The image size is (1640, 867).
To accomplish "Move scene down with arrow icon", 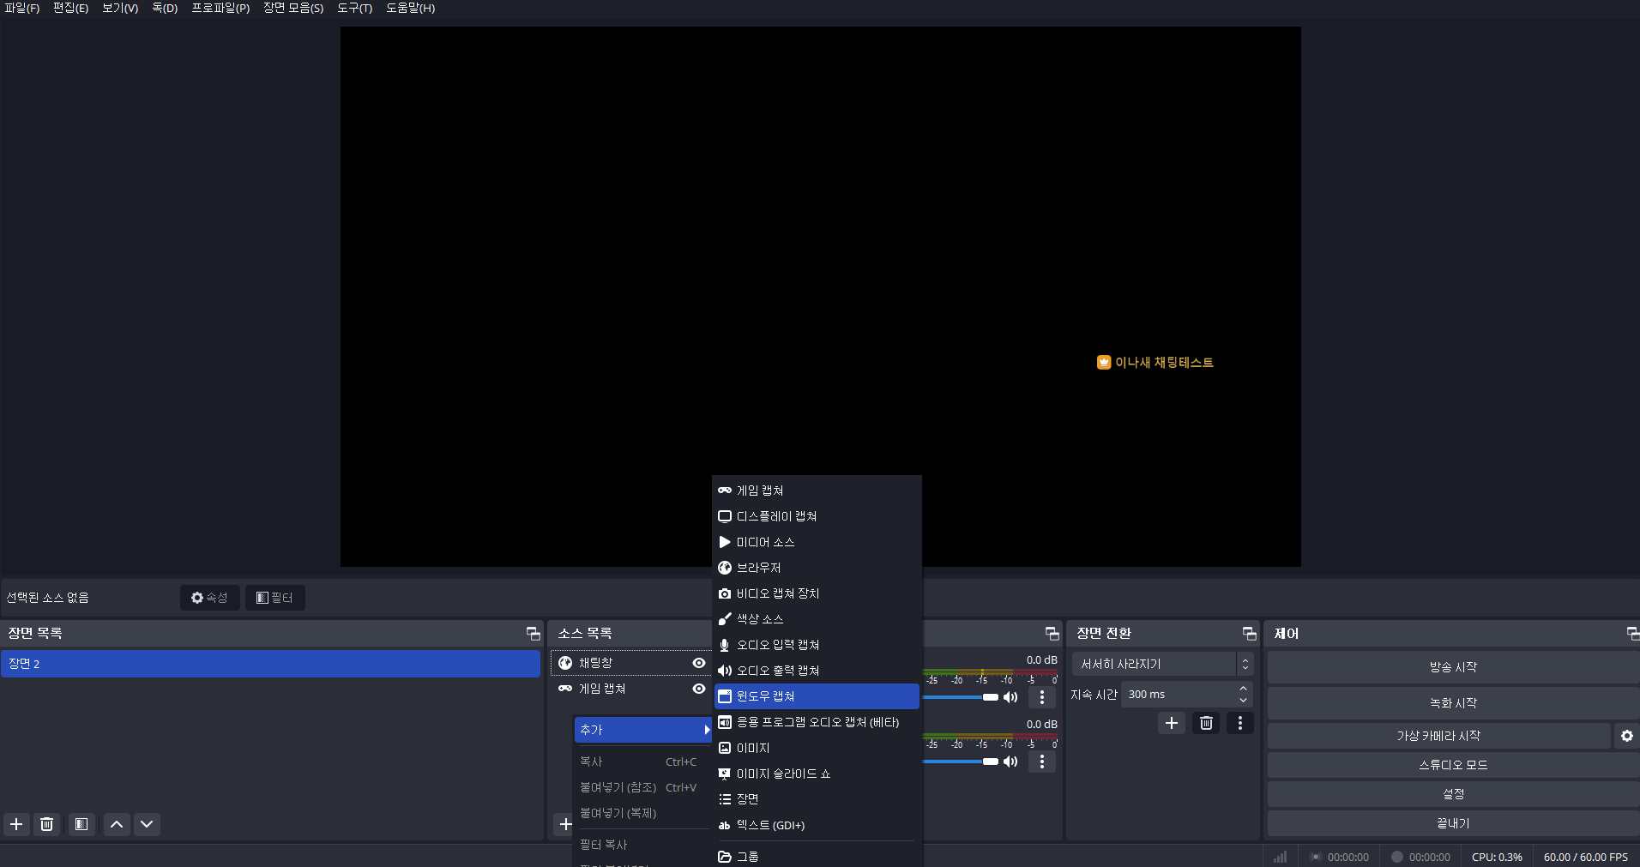I will pos(147,824).
